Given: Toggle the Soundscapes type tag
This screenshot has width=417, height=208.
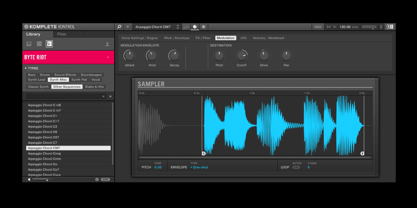Looking at the screenshot, I should coord(91,75).
